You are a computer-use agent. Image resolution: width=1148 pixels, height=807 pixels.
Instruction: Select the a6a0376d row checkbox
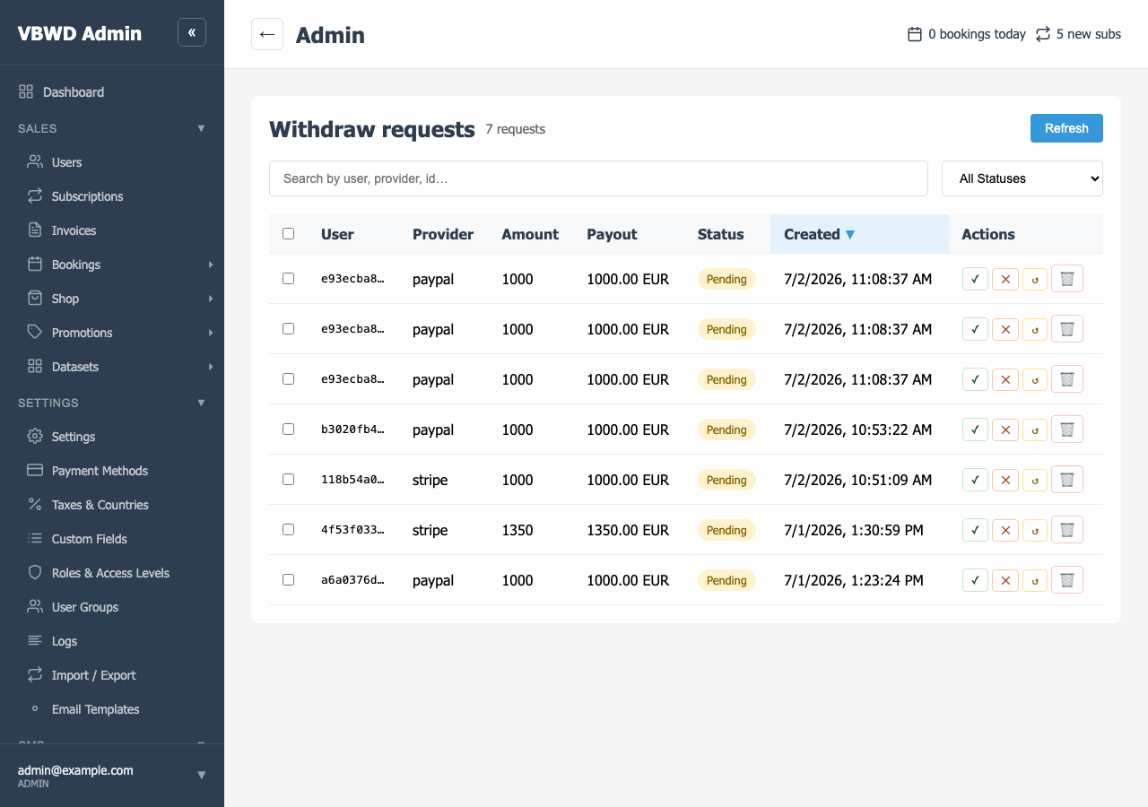(x=288, y=580)
